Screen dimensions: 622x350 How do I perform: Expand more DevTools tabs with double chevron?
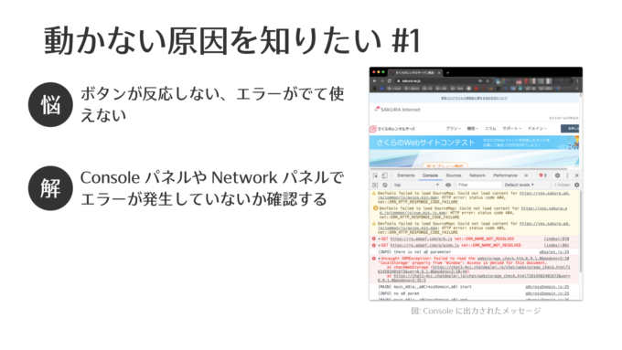(526, 175)
